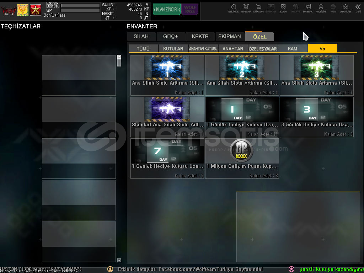Screen dimensions: 364x273
Task: Switch to the SİLAH inventory tab
Action: coord(141,37)
